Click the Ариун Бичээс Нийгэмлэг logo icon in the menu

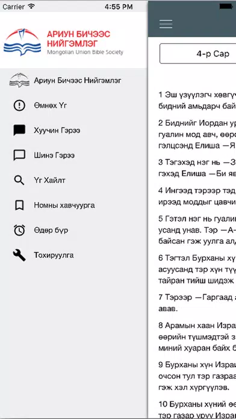tap(19, 81)
